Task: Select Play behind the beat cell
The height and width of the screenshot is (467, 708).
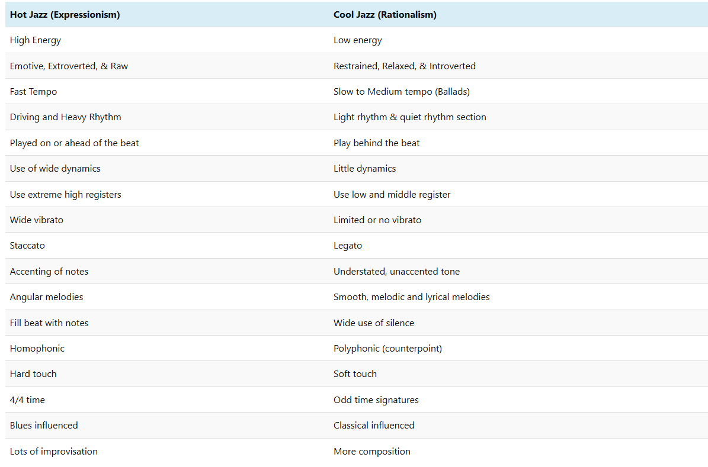Action: (376, 143)
